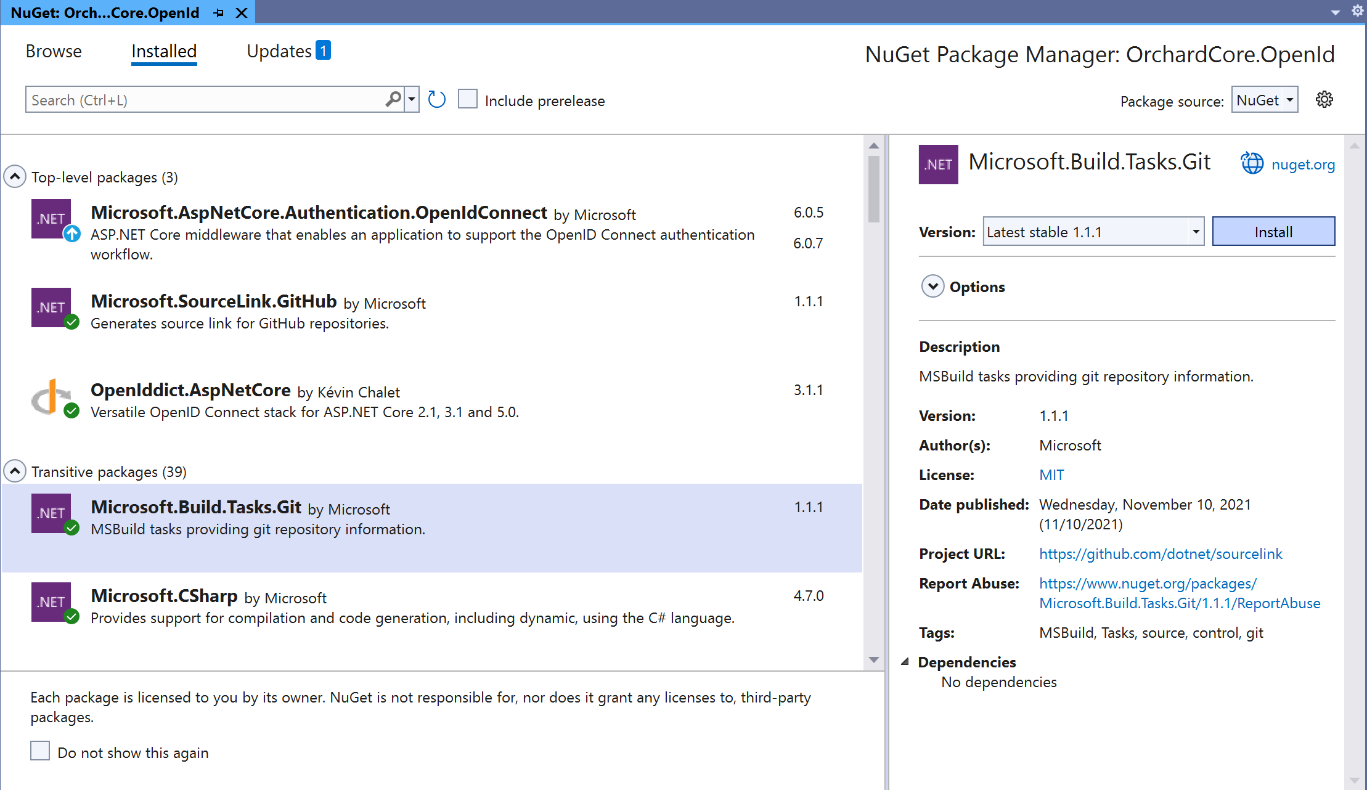Click the OpenIddict.AspNetCore package icon

tap(51, 397)
